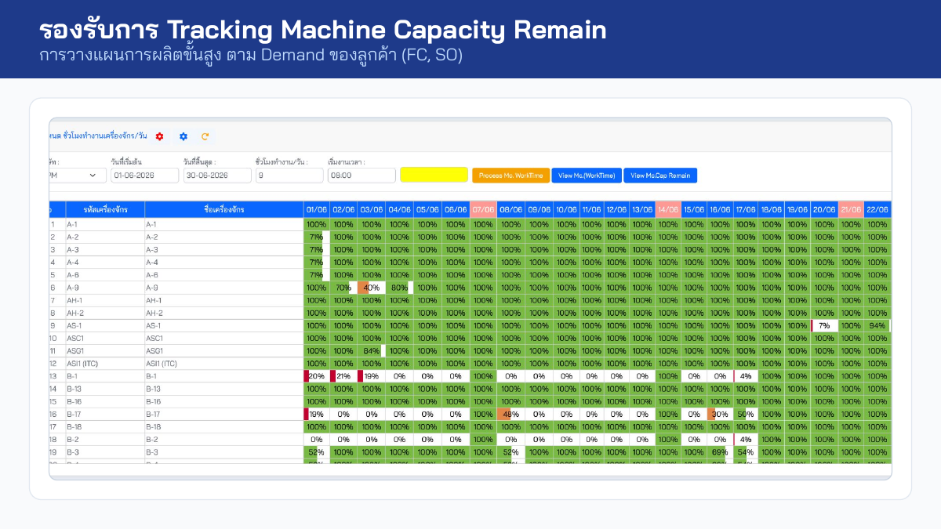Click the 71% cell in A-2 row
Screen dimensions: 941x529
tap(317, 237)
